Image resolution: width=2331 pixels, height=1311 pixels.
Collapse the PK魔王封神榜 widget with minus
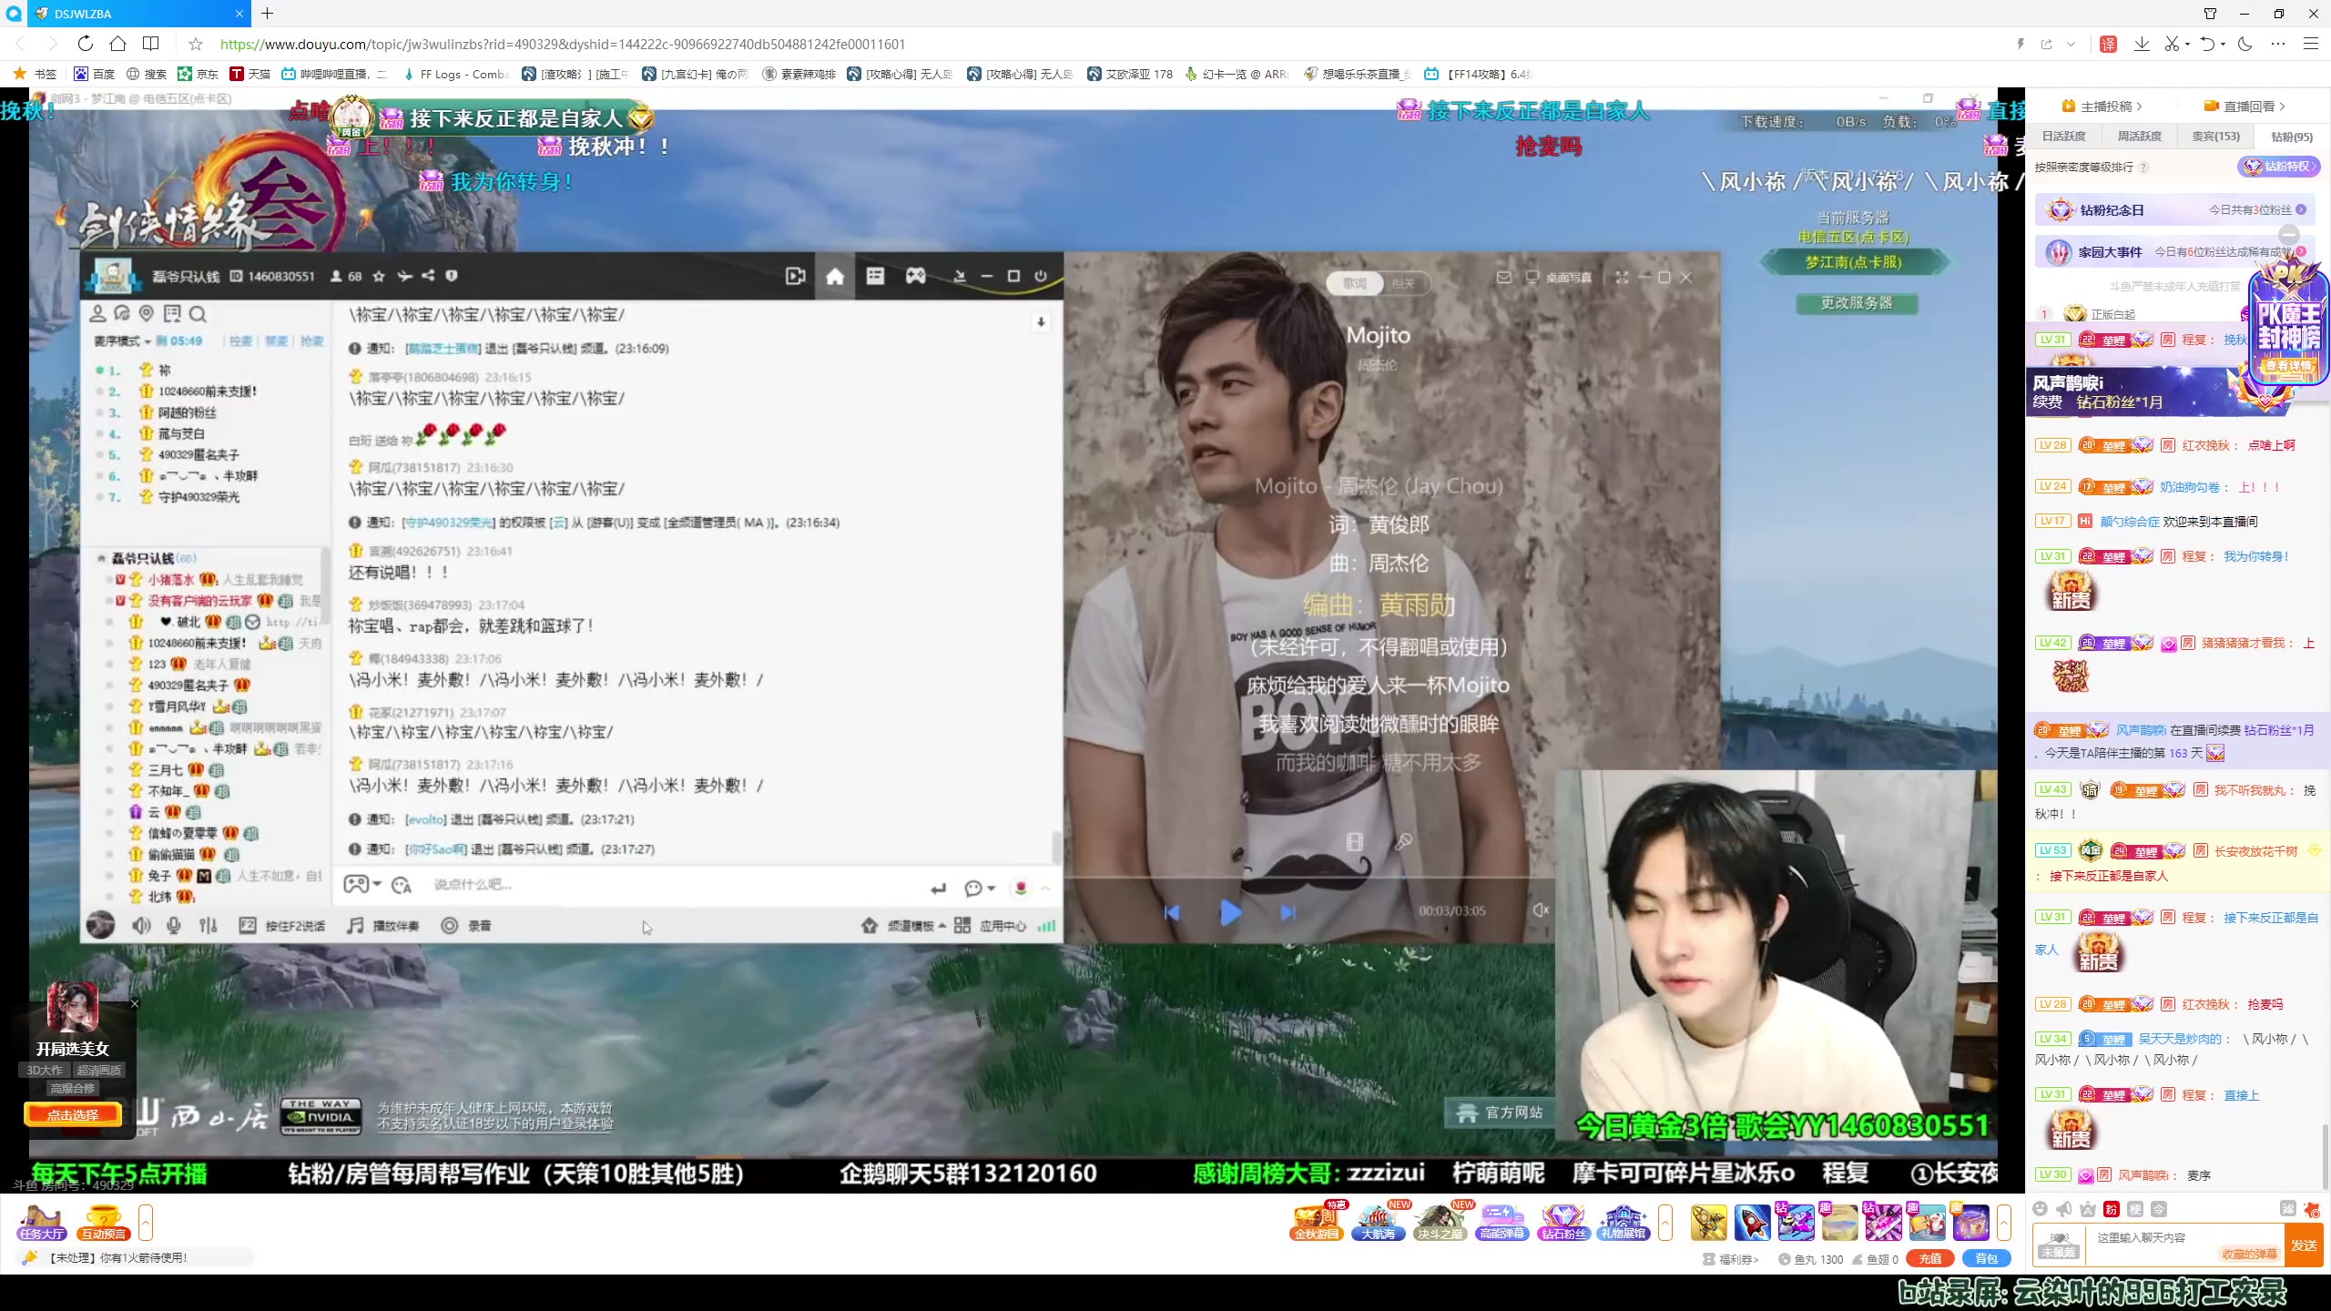pos(2290,234)
